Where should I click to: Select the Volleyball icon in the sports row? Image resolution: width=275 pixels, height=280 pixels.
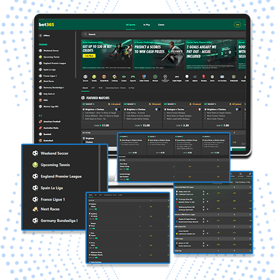pyautogui.click(x=233, y=77)
